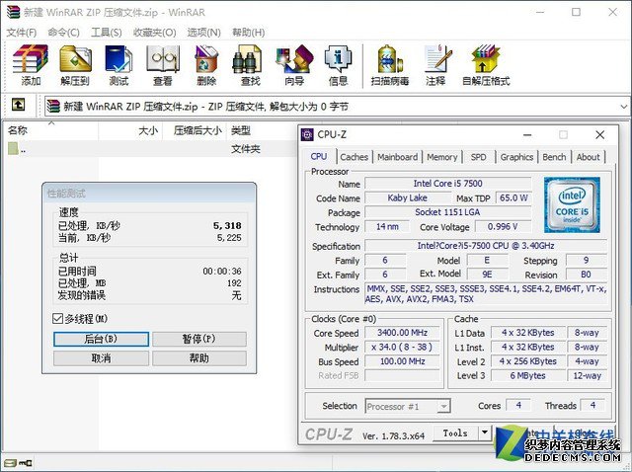Click the Intel Core i5 7500 name field

(x=447, y=184)
